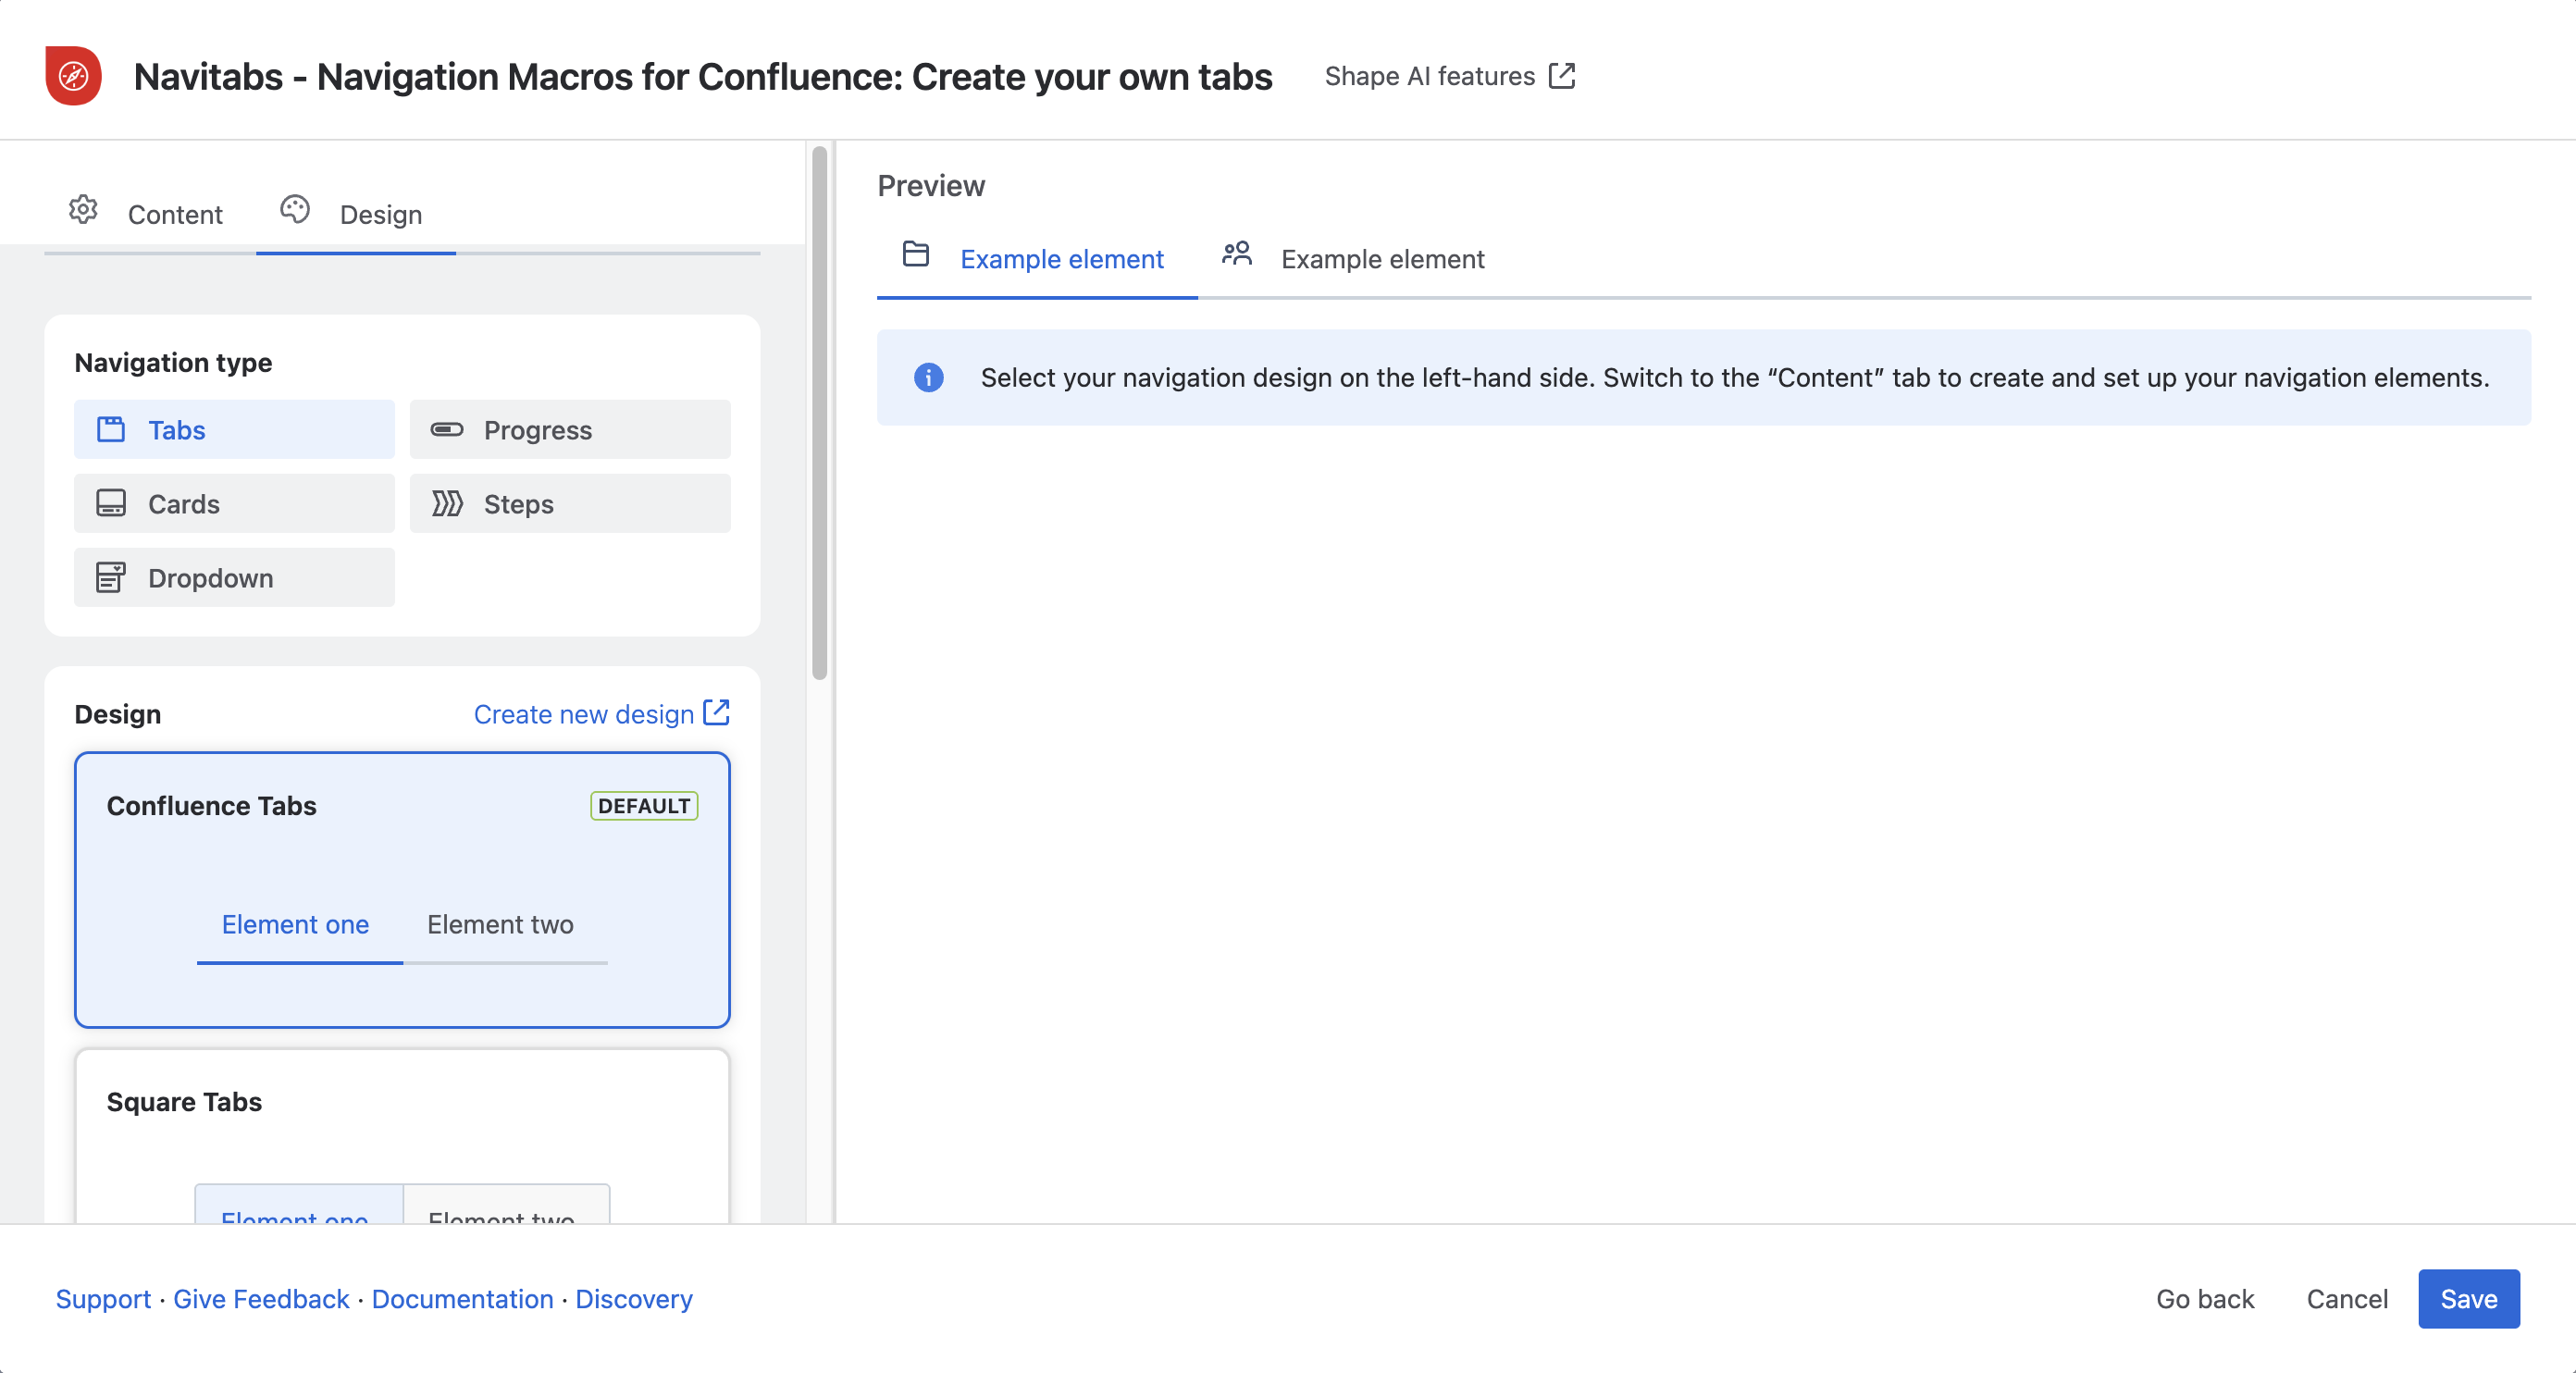Click the Go back button
This screenshot has height=1373, width=2576.
2205,1299
